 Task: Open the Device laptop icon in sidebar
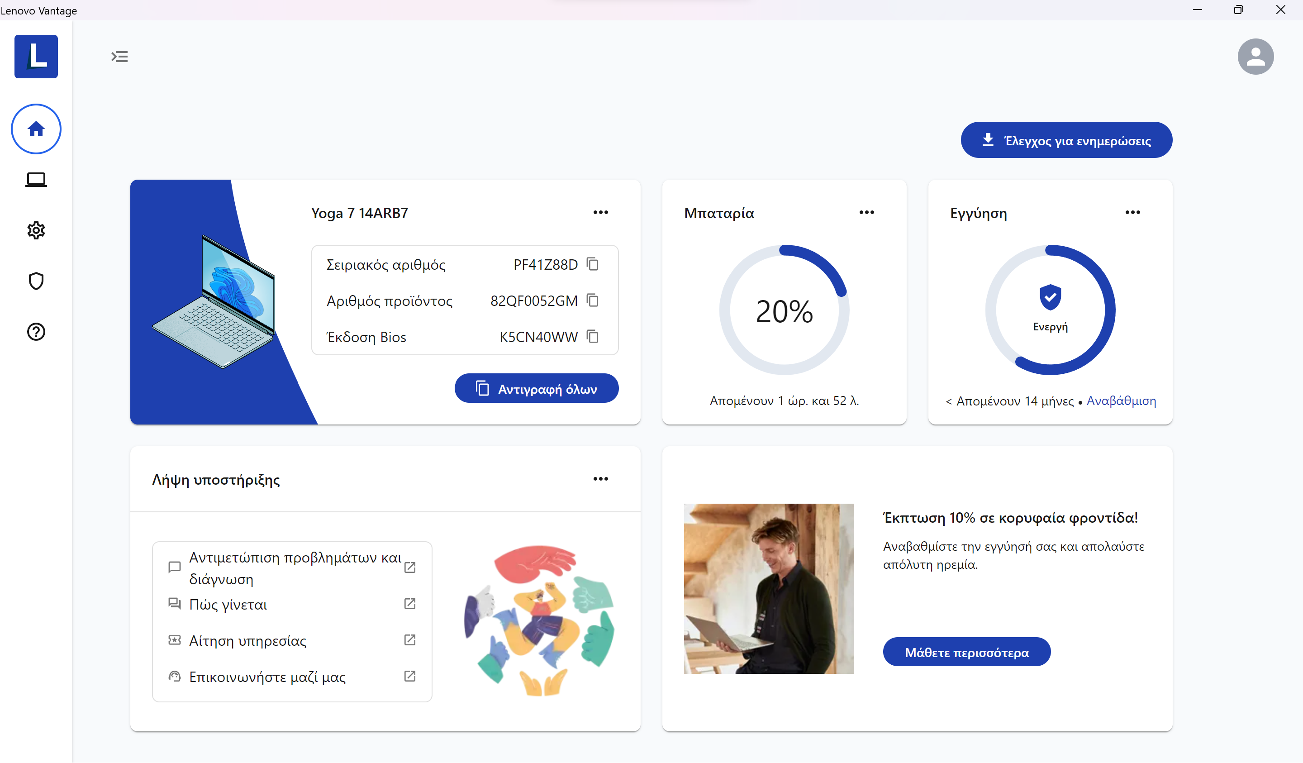click(36, 180)
